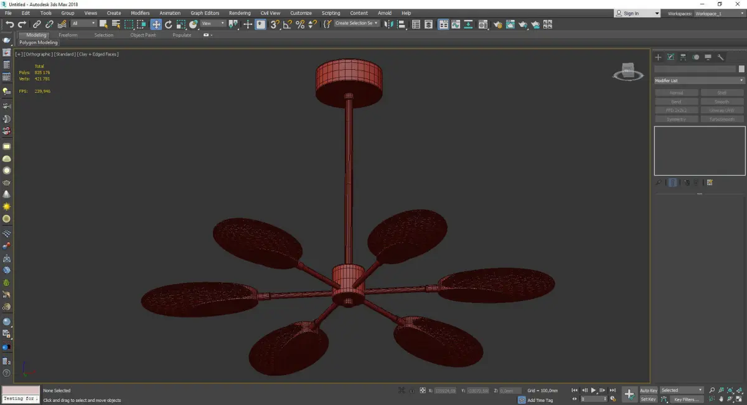Choose the Rectangular Selection Region icon
The height and width of the screenshot is (405, 747).
click(129, 24)
